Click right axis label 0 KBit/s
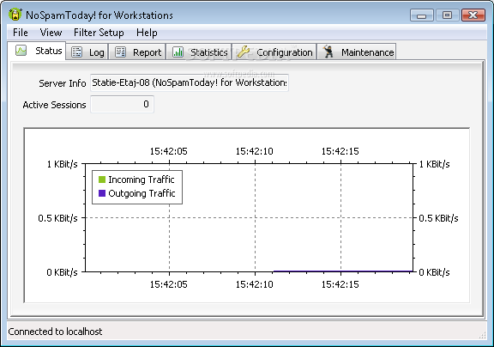This screenshot has width=494, height=347. coord(435,272)
